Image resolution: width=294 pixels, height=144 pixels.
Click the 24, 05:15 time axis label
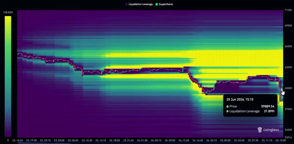(156, 140)
